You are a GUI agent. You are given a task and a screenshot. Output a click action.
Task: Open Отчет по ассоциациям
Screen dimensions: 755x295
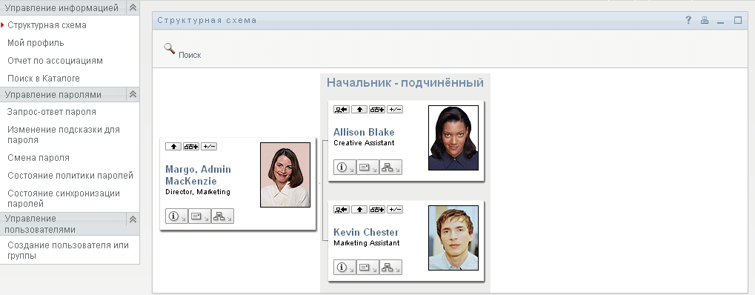(55, 61)
